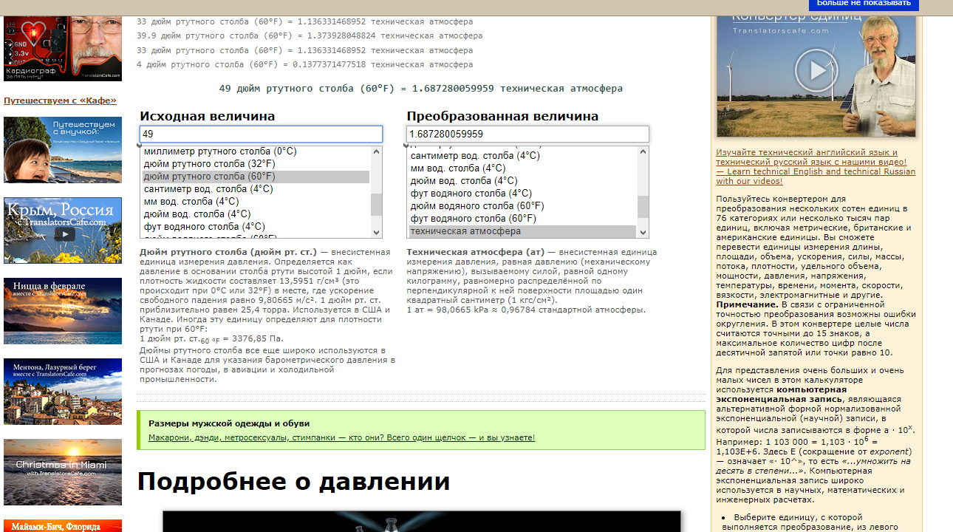This screenshot has height=532, width=953.
Task: Open the 'Christmas in Miami' thumbnail
Action: tap(63, 472)
